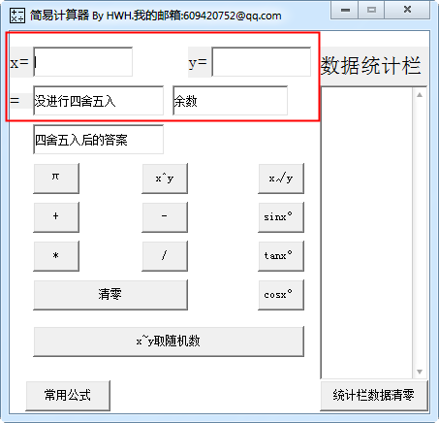439x423 pixels.
Task: Click inside the 数据统计栏 list box
Action: (367, 233)
